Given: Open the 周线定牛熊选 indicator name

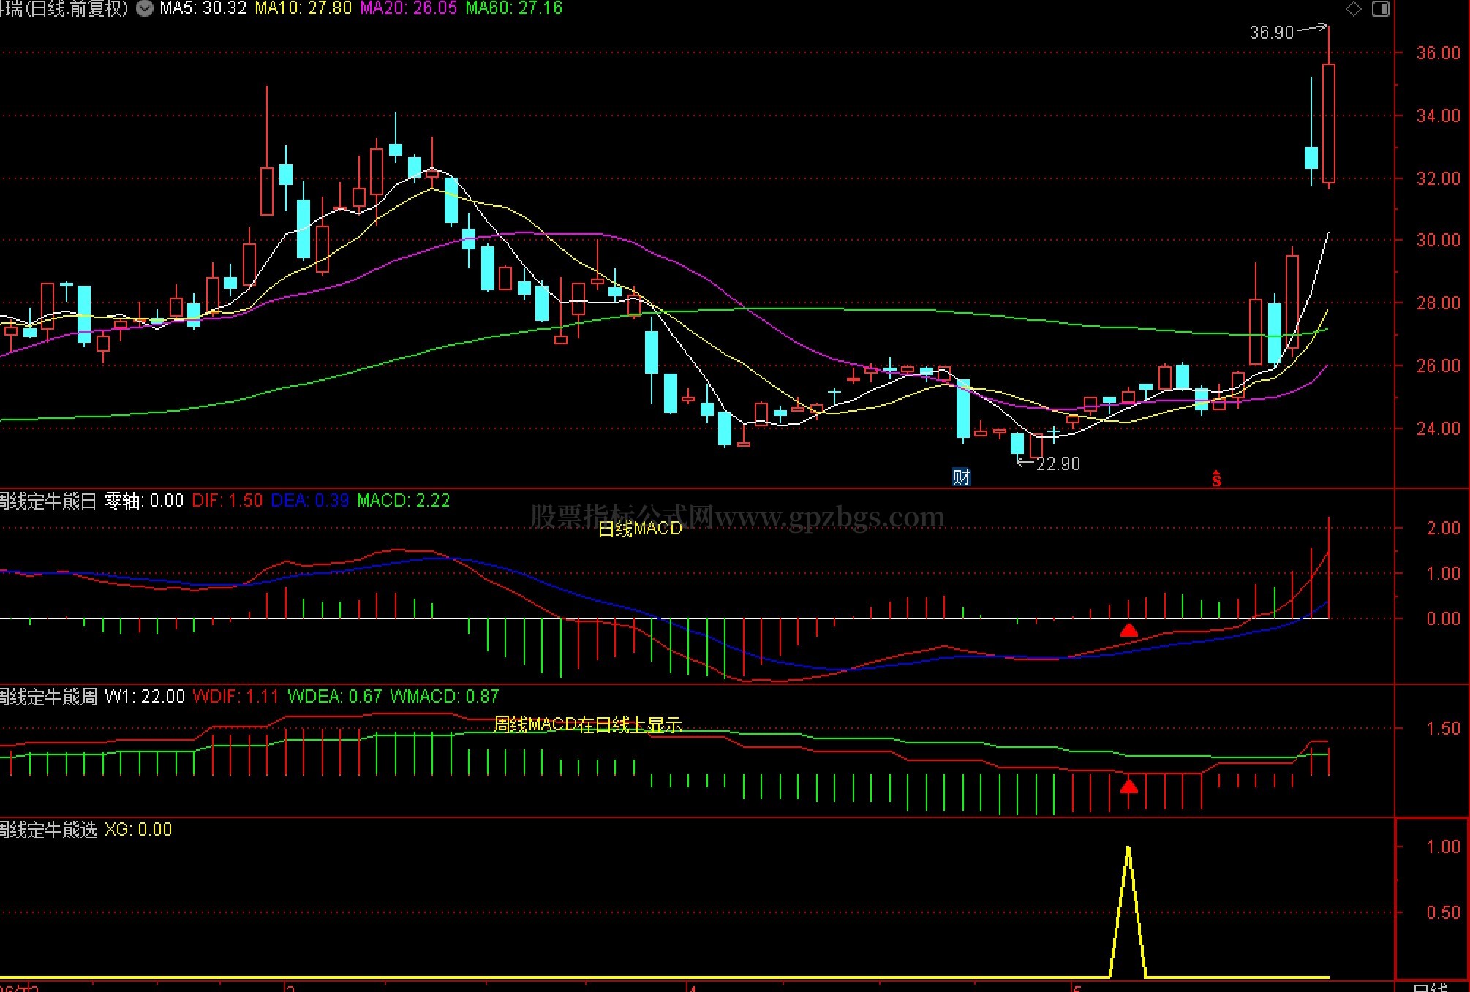Looking at the screenshot, I should click(48, 830).
